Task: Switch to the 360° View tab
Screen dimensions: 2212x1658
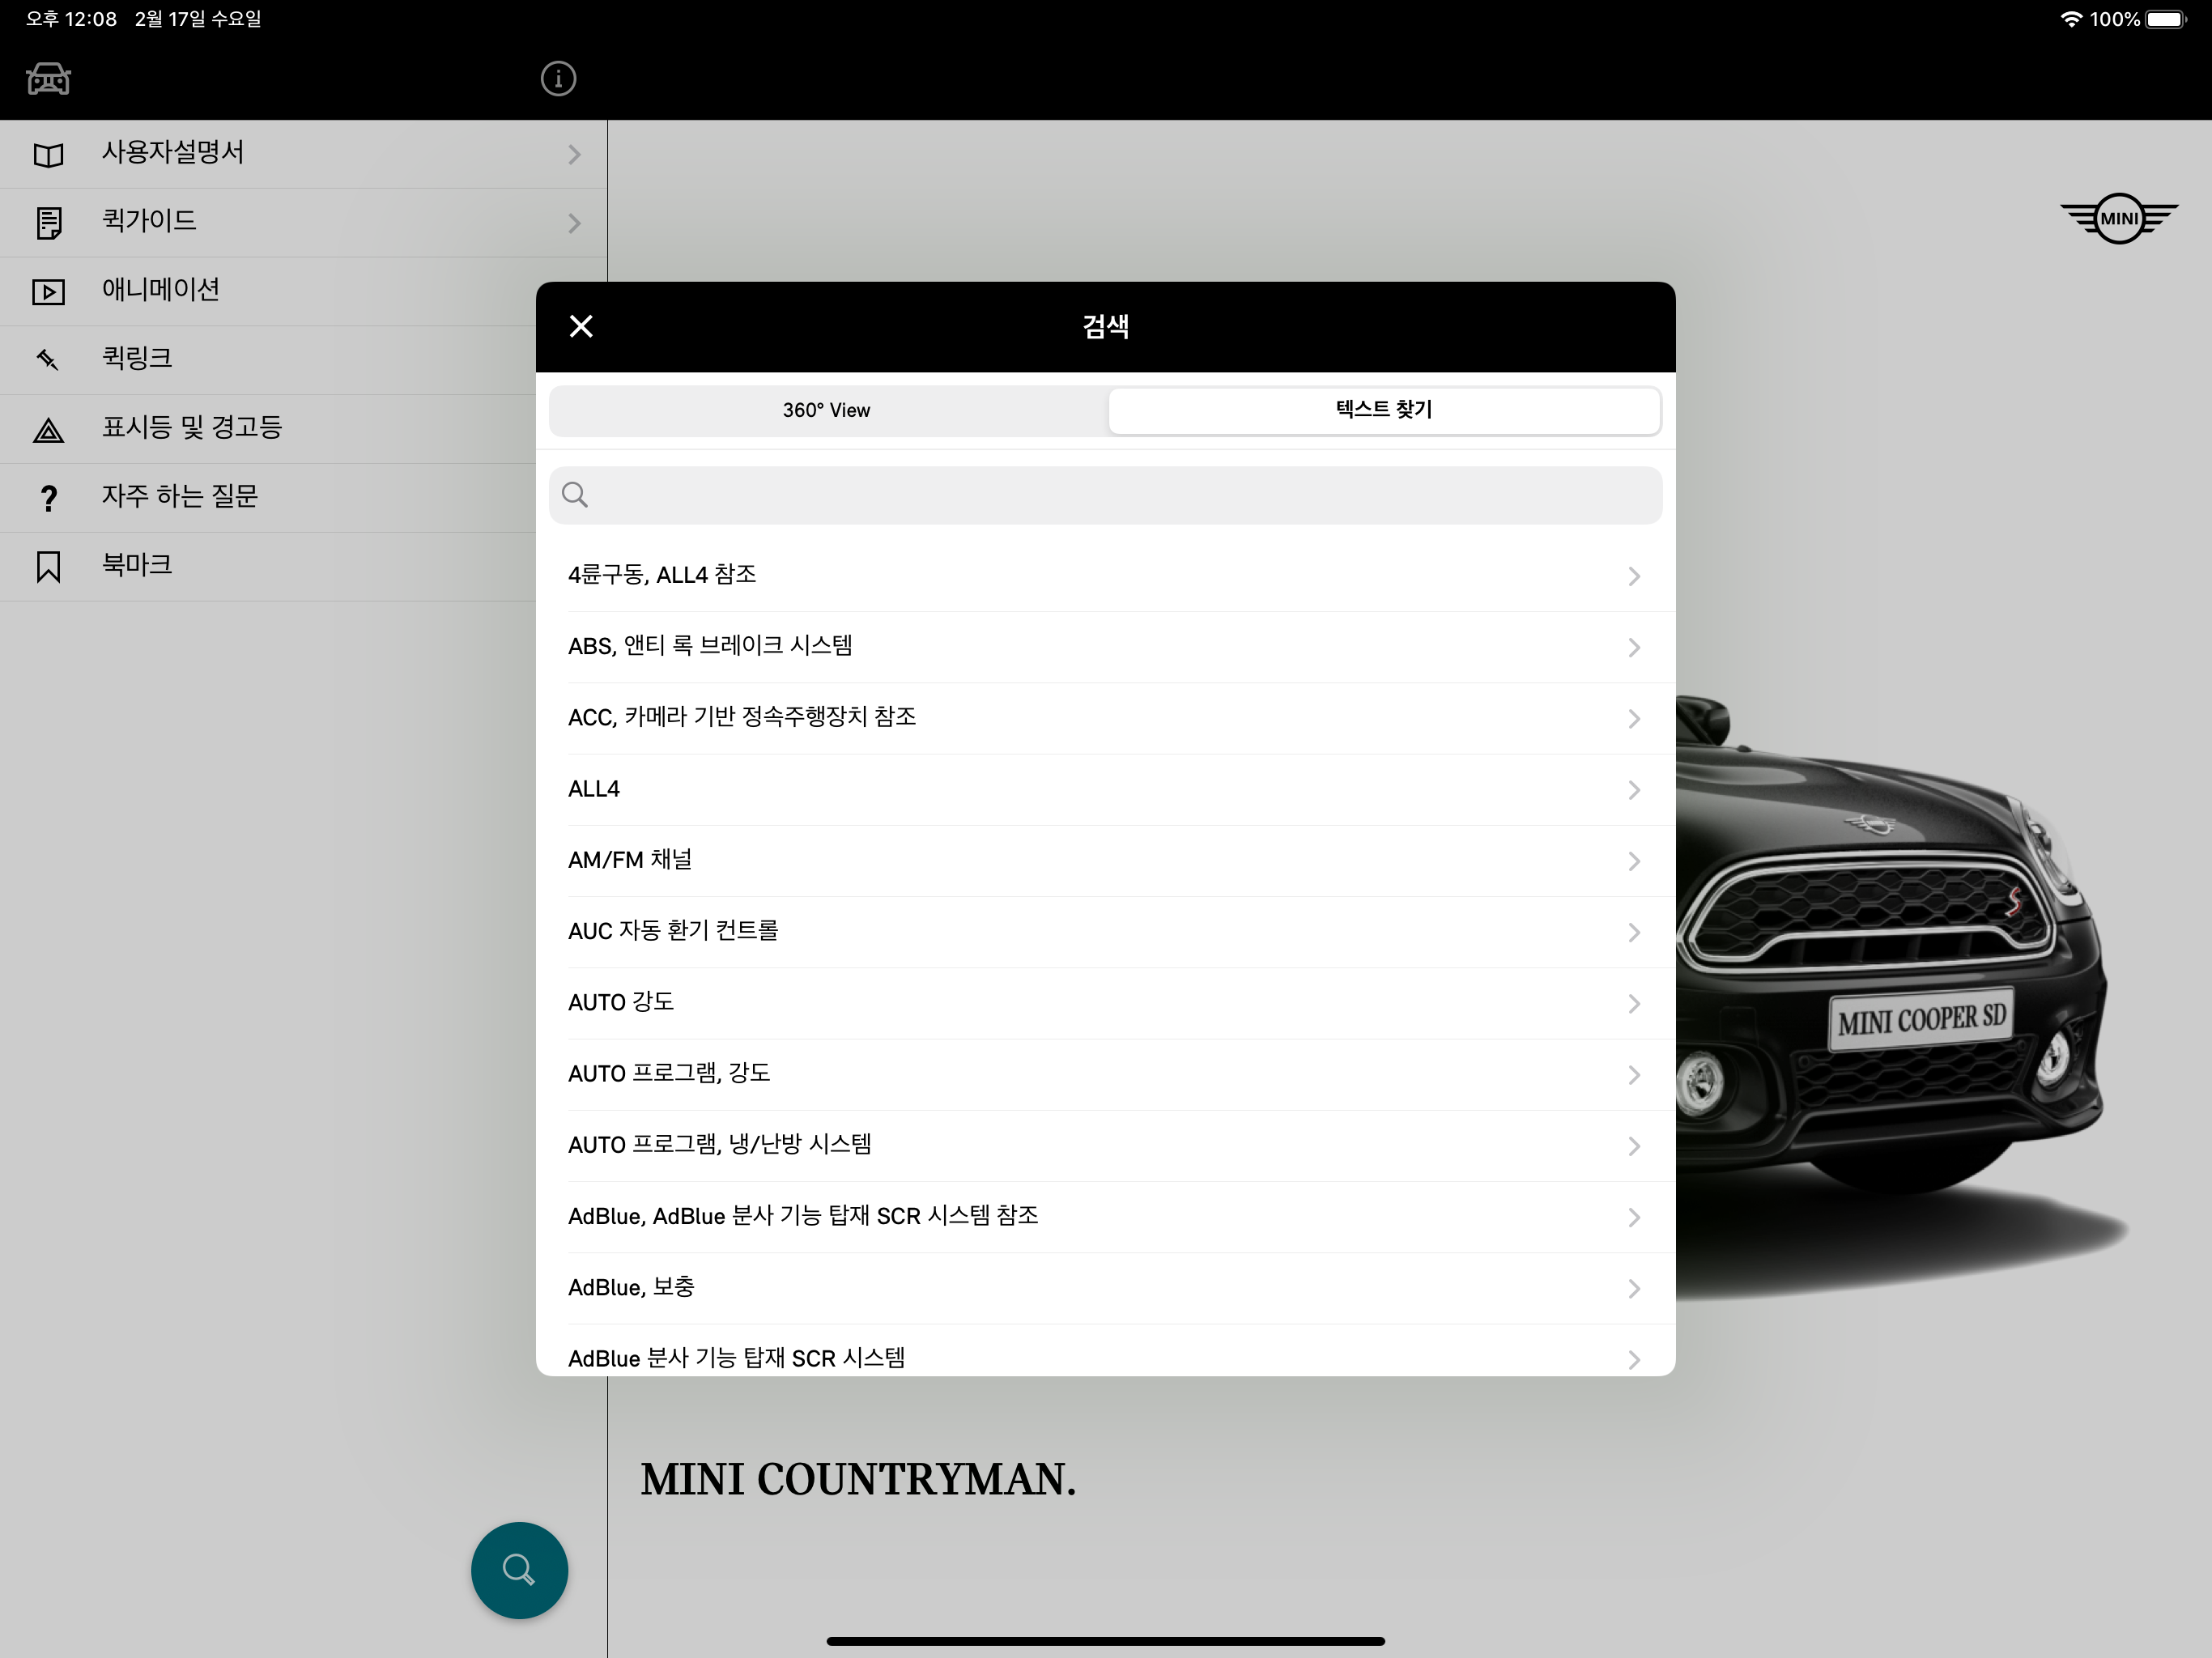Action: point(826,410)
